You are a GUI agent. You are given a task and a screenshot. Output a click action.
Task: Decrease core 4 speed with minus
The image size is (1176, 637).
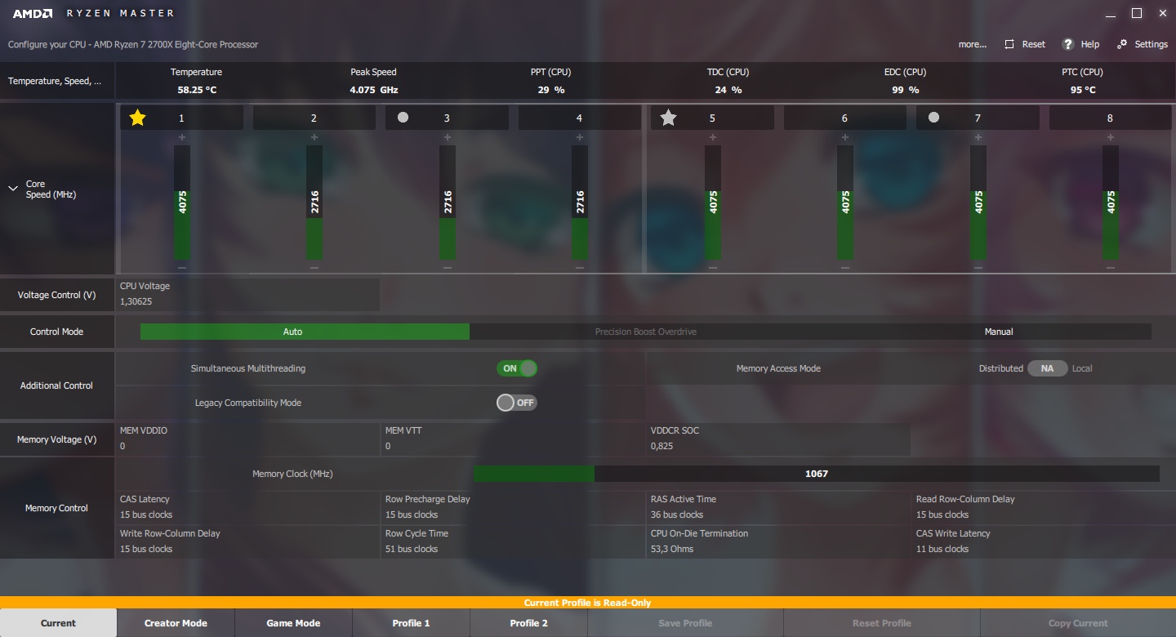point(580,267)
